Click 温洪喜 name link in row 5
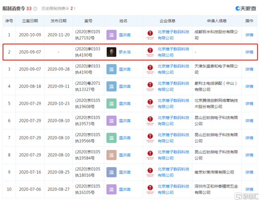261x202 pixels. point(125,104)
